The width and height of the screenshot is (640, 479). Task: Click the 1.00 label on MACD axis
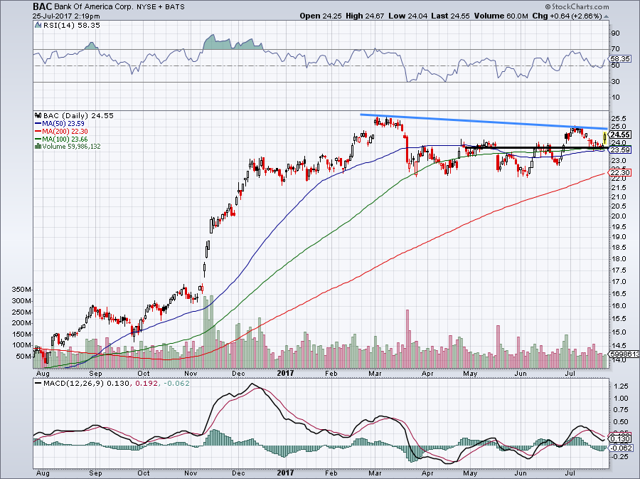[621, 398]
